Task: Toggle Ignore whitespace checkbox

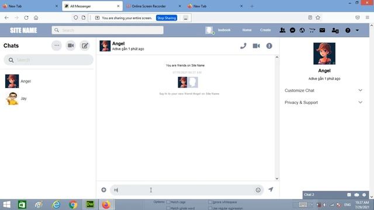Action: tap(210, 202)
